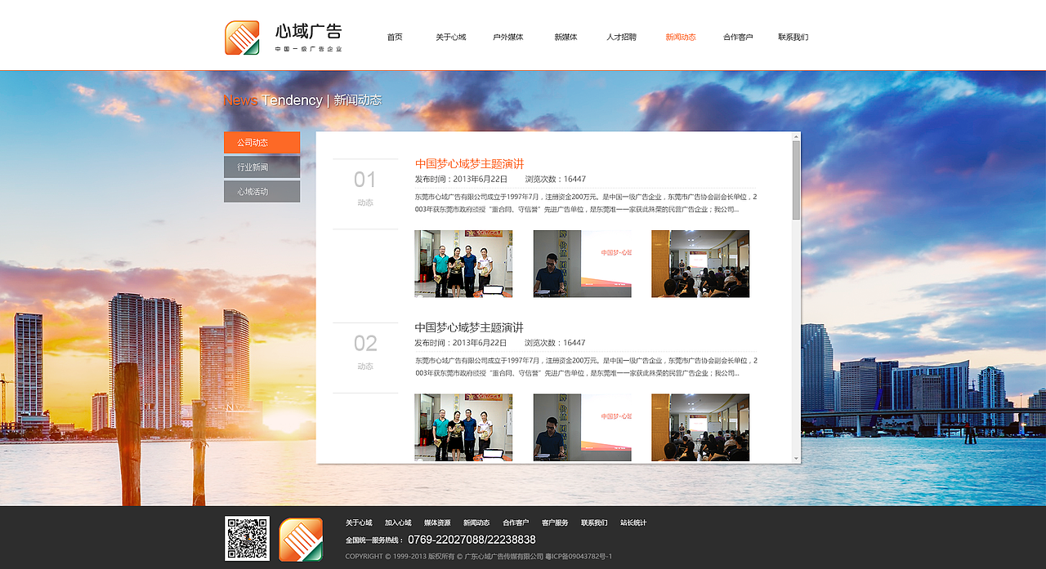Visit 合作客户 from the top navigation
1046x569 pixels.
(x=737, y=37)
